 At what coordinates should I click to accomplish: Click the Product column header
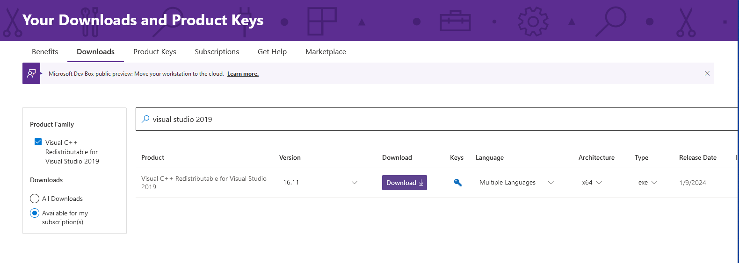coord(152,157)
